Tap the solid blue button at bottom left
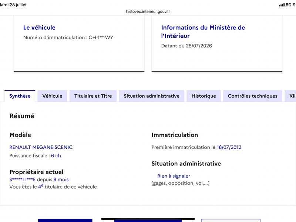The image size is (296, 222). pos(65,221)
